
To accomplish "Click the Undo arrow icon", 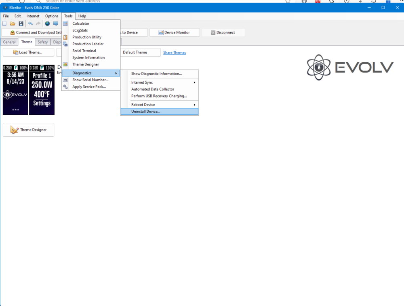I will (30, 23).
